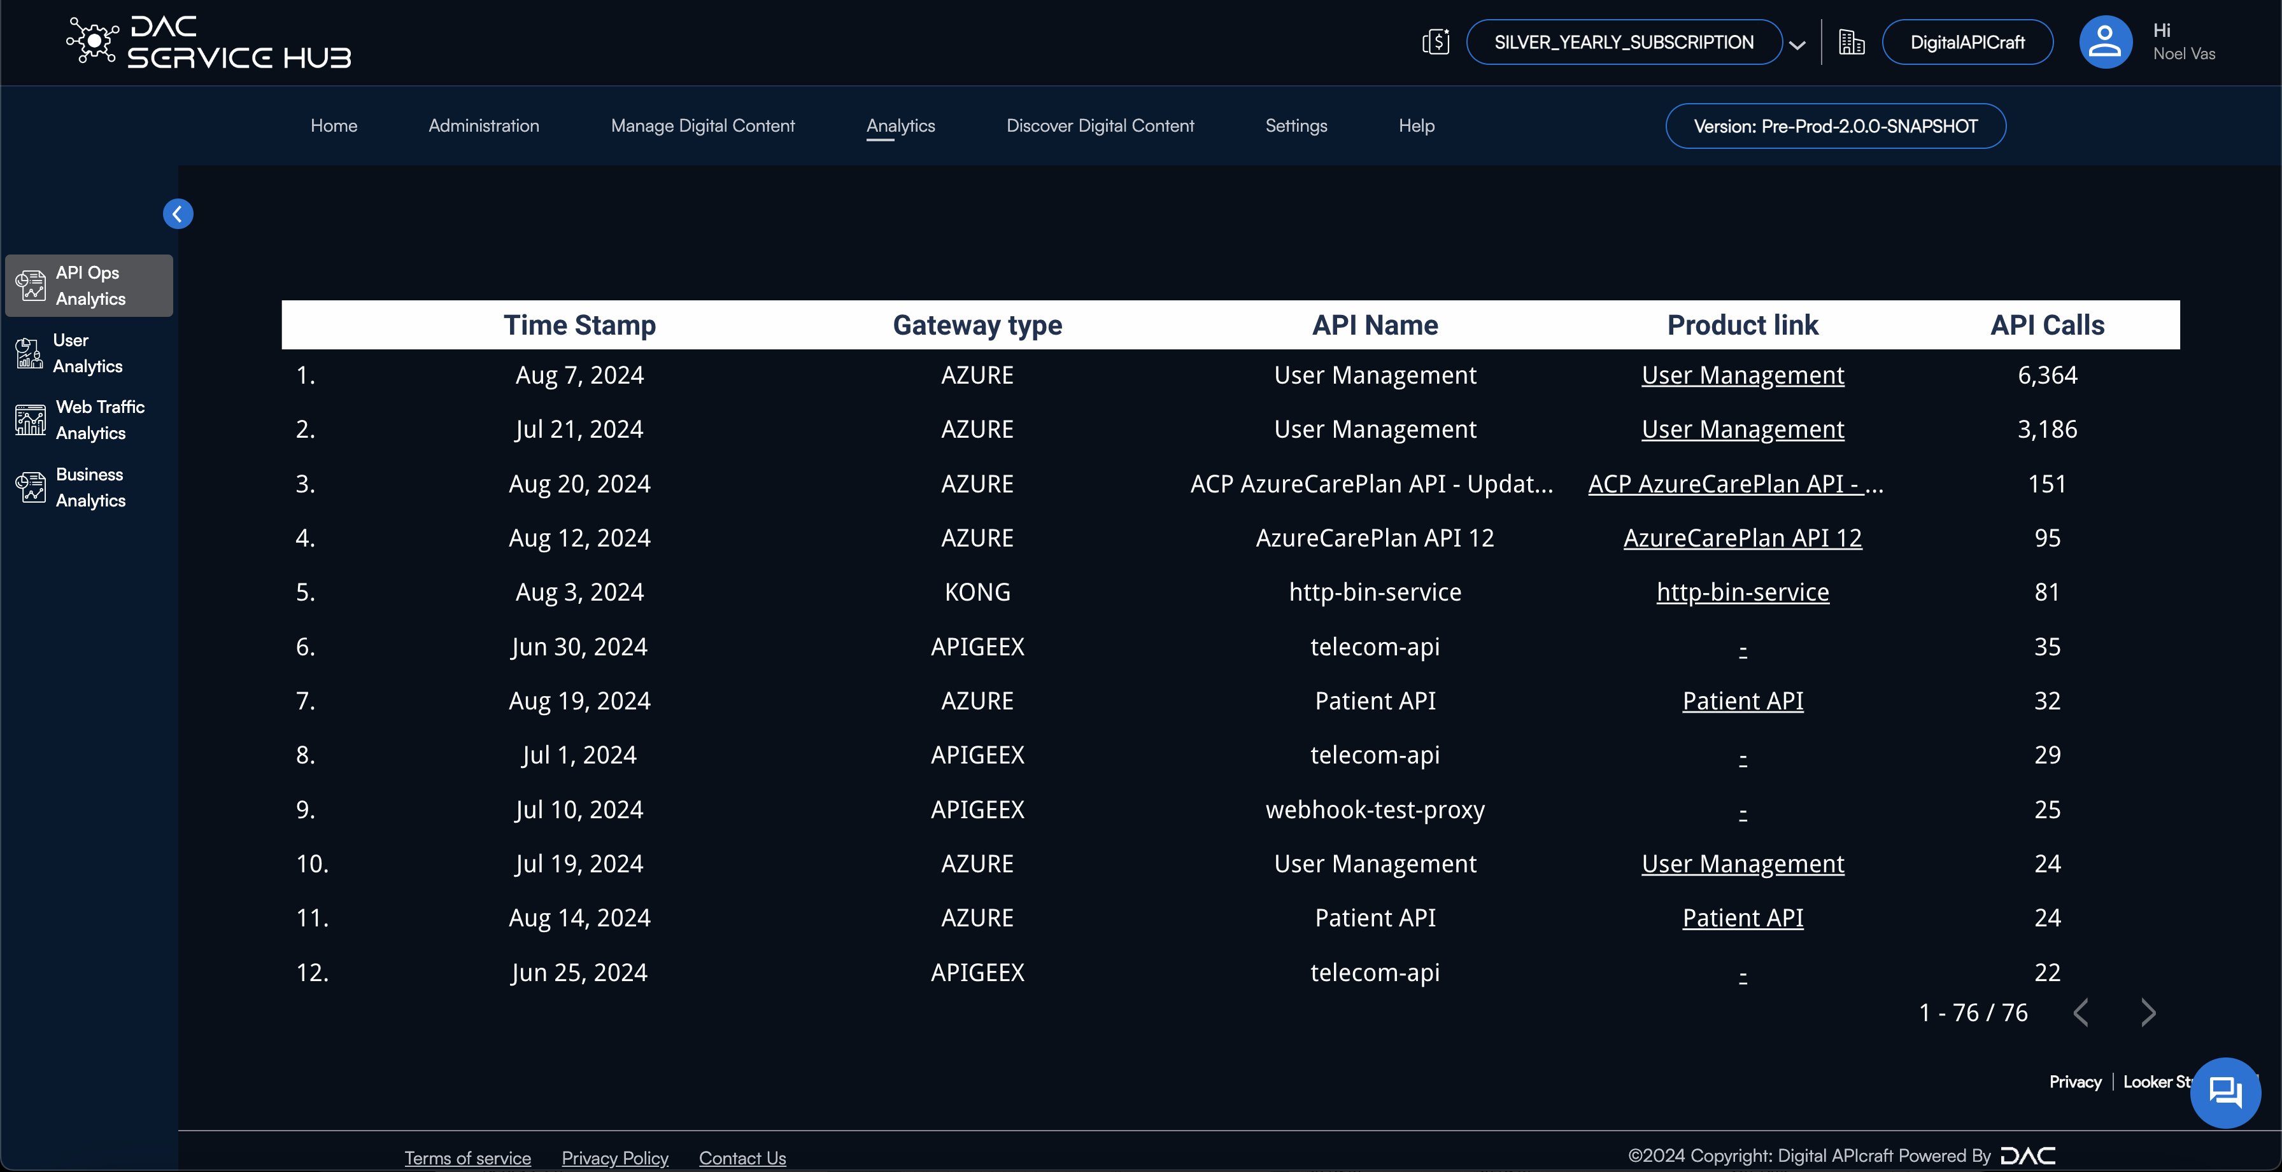Open the Analytics menu

tap(900, 126)
